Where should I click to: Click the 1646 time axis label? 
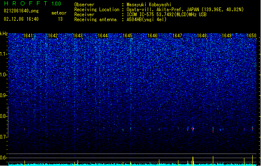pyautogui.click(x=152, y=36)
